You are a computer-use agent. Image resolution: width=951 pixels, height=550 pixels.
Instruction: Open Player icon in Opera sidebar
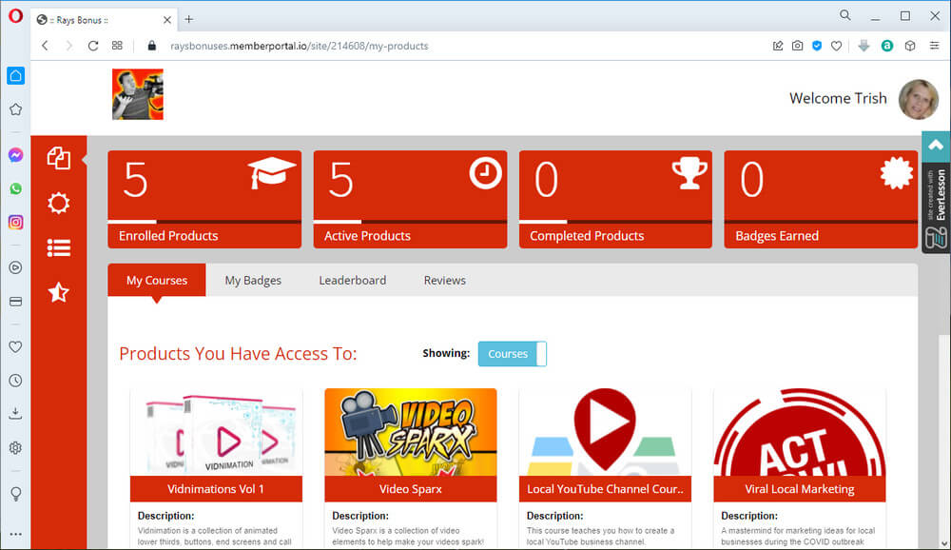pos(16,267)
